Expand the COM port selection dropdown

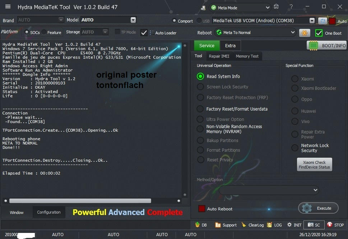pos(312,21)
